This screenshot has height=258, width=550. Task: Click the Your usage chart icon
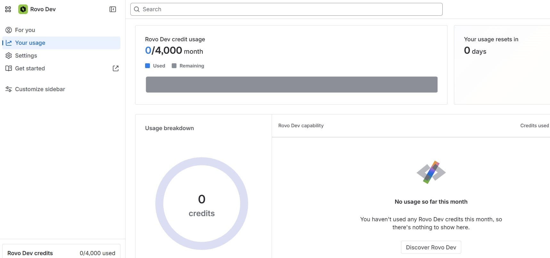coord(9,43)
